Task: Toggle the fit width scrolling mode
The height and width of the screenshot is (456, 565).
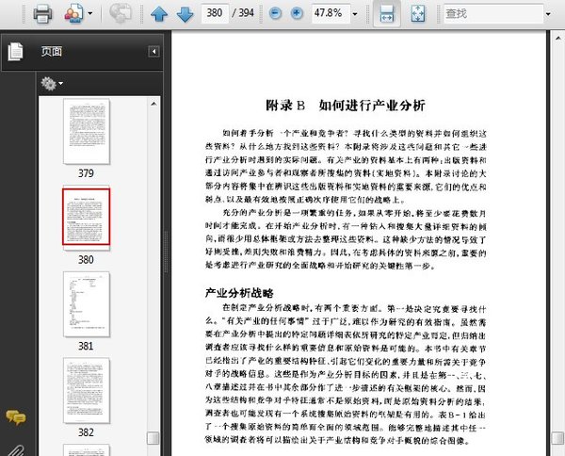Action: coord(387,14)
